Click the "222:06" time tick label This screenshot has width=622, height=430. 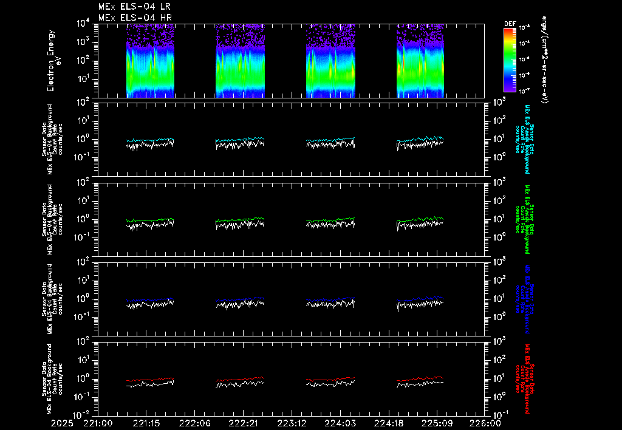click(x=194, y=424)
